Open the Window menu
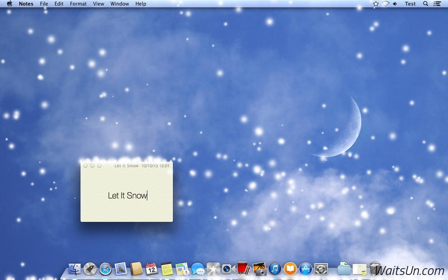The image size is (448, 280). click(x=120, y=4)
